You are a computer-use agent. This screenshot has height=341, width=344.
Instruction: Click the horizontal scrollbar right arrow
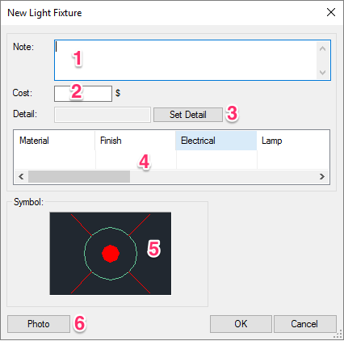(322, 177)
